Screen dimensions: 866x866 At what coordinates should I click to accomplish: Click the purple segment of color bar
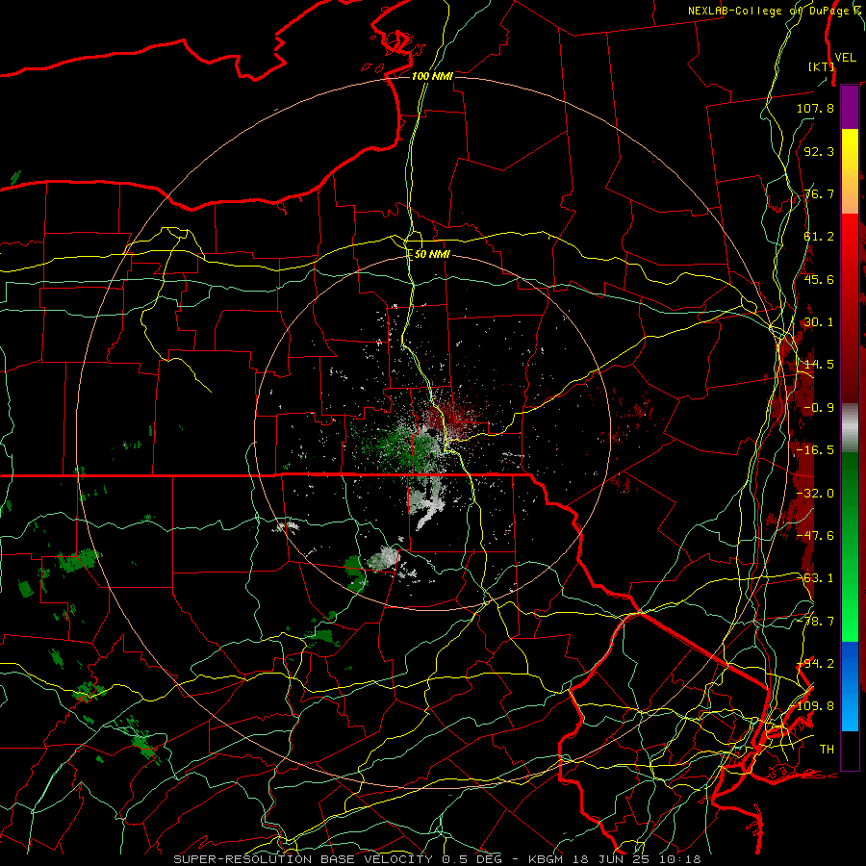click(850, 107)
